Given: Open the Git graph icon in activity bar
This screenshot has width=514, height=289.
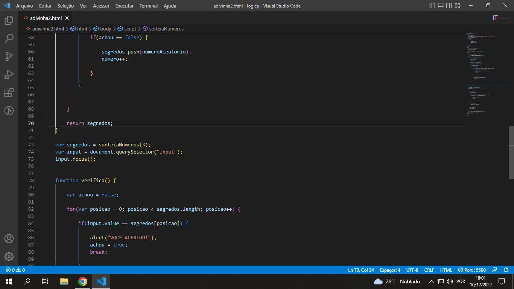Looking at the screenshot, I should (9, 111).
